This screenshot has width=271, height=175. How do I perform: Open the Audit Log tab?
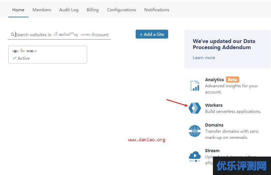(x=69, y=10)
